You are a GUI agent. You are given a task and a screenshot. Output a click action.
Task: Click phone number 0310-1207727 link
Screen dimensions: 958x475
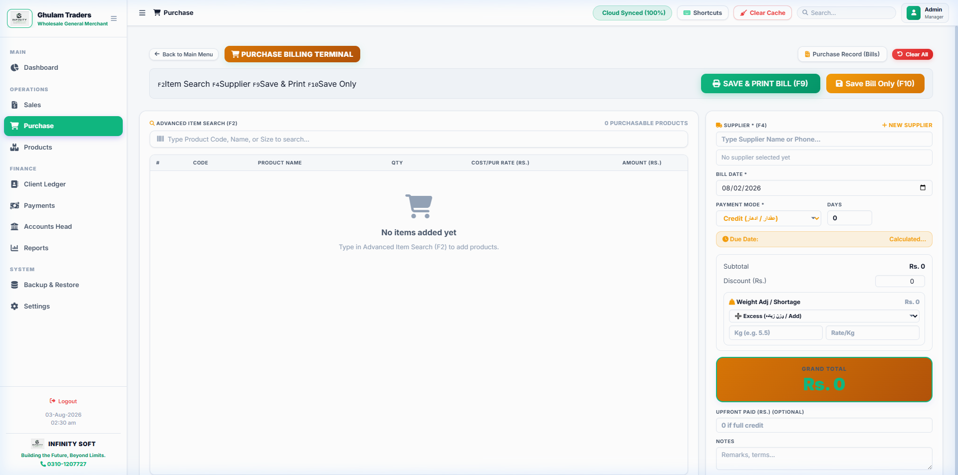(63, 464)
